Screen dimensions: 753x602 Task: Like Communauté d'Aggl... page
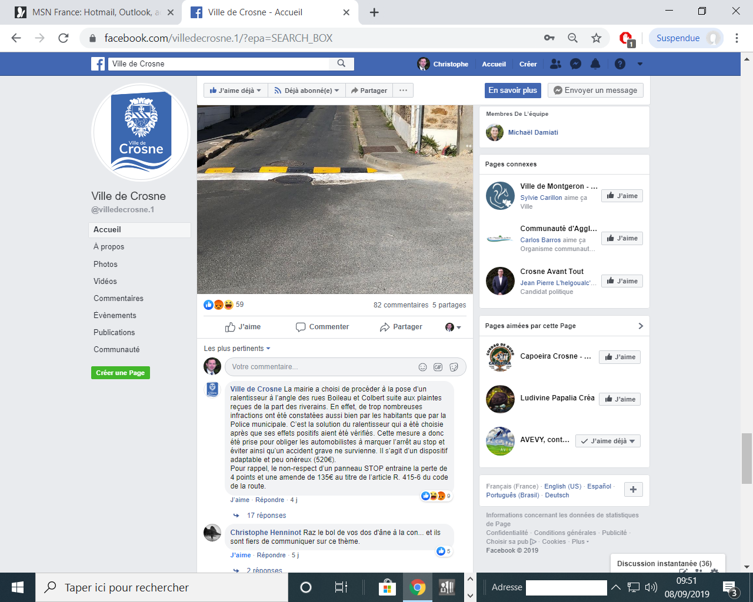[622, 238]
